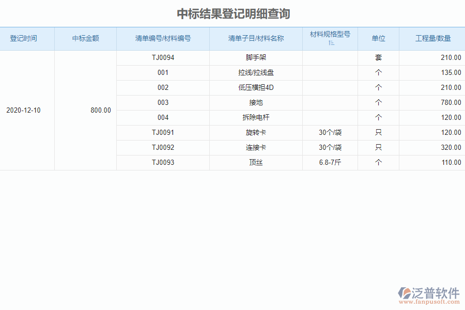Click the 清单编号/材料编号 column header
The height and width of the screenshot is (310, 465).
[x=163, y=38]
